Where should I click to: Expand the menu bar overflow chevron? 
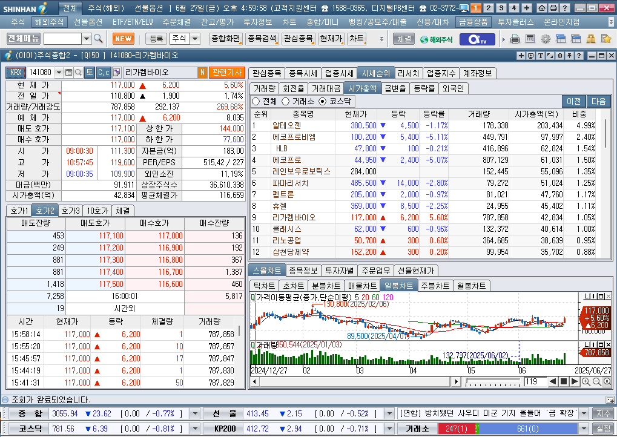click(x=611, y=22)
